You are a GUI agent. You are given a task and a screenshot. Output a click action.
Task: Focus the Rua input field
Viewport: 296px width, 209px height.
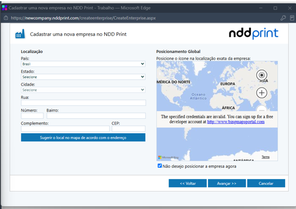(83, 103)
